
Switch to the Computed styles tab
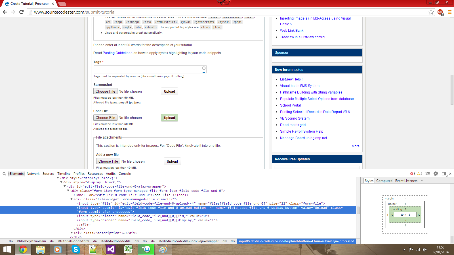coord(384,181)
